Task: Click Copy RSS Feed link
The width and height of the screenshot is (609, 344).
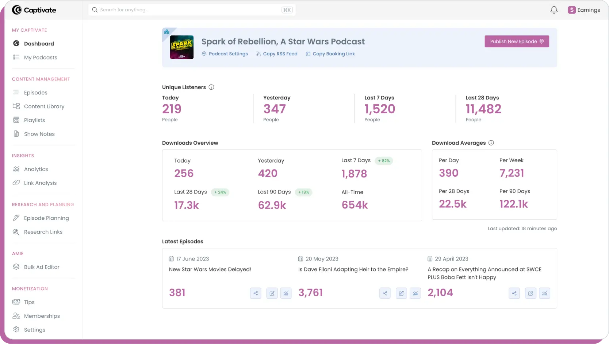Action: [x=280, y=54]
